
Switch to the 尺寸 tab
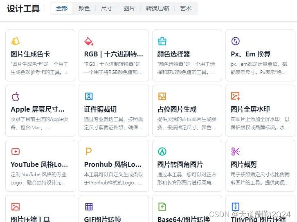point(107,8)
